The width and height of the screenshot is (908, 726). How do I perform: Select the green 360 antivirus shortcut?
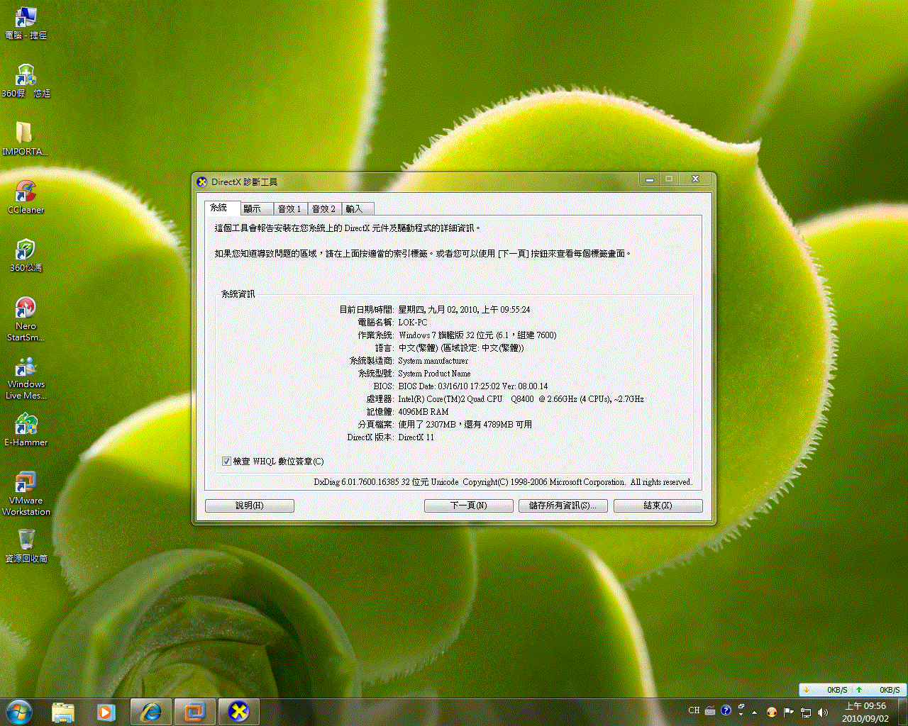(26, 255)
